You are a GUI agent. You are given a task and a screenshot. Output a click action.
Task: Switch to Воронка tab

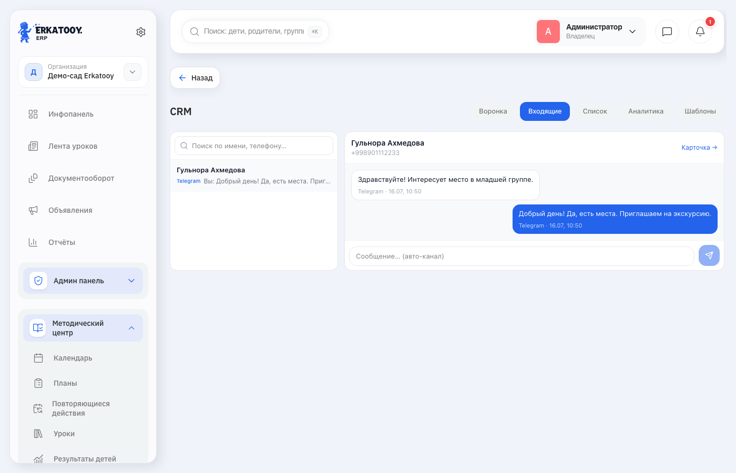pyautogui.click(x=493, y=111)
